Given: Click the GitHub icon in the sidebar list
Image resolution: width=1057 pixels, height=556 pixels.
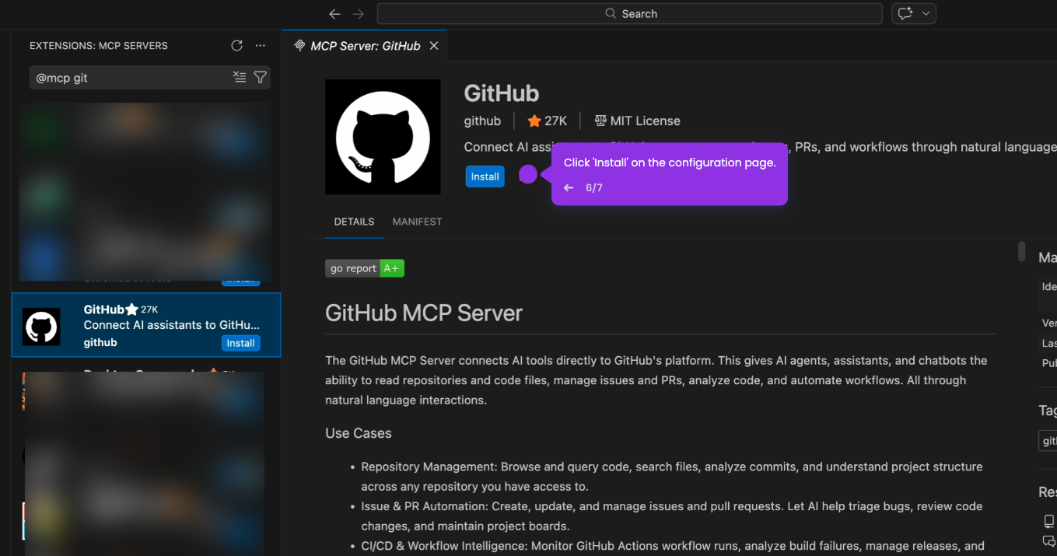Looking at the screenshot, I should (x=41, y=327).
